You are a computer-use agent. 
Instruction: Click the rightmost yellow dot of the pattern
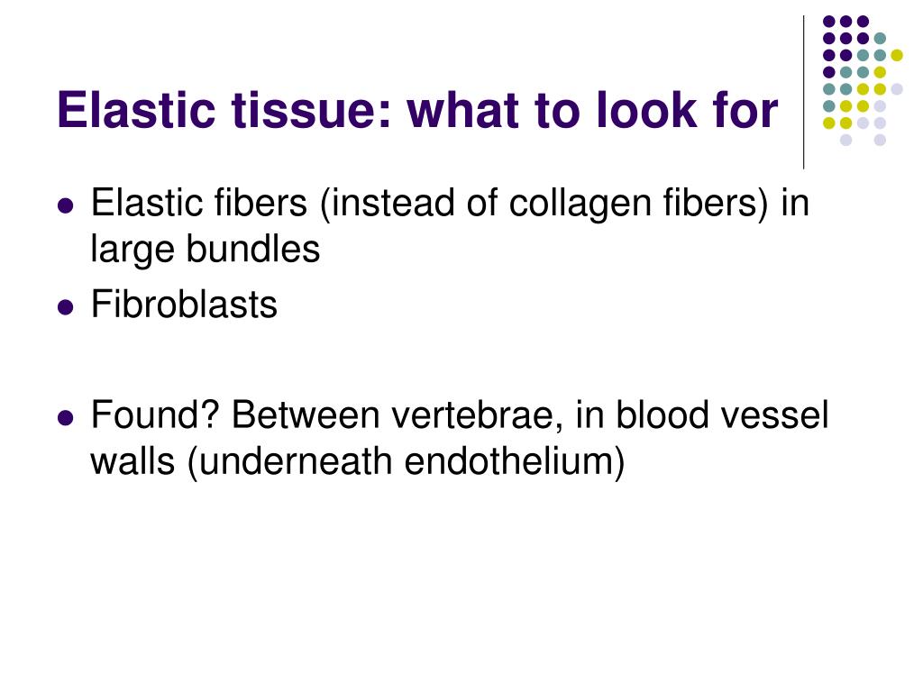coord(897,56)
